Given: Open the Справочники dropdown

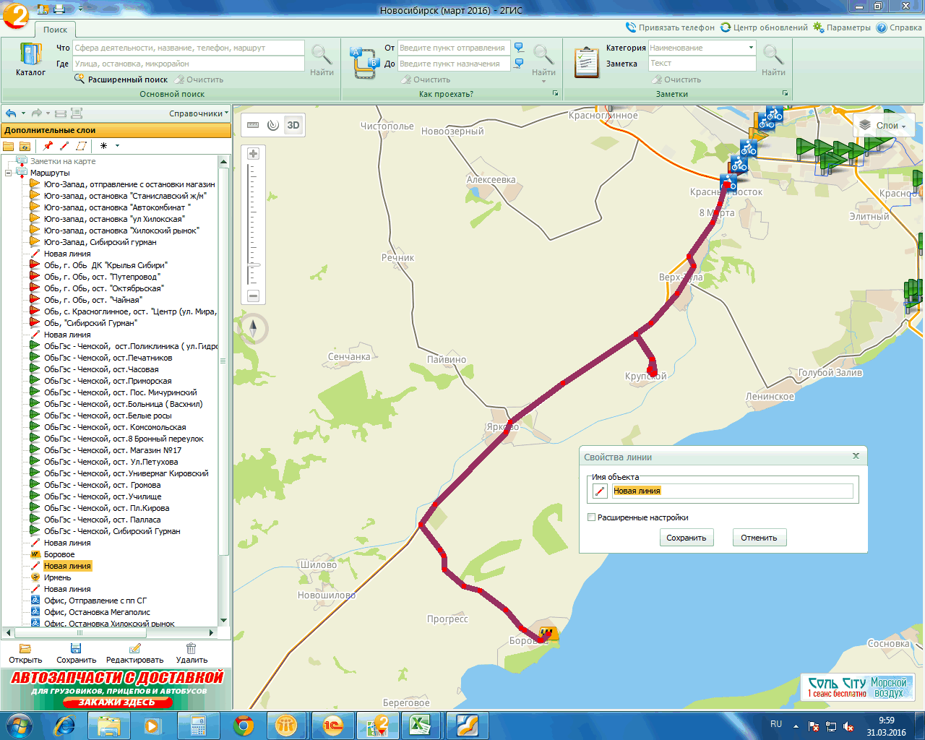Looking at the screenshot, I should coord(199,113).
